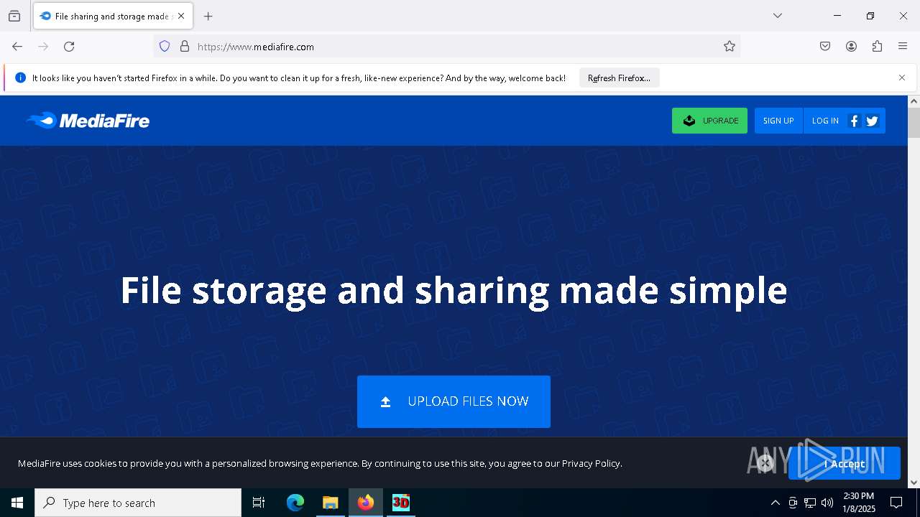
Task: Open the Firefox application menu
Action: (x=903, y=47)
